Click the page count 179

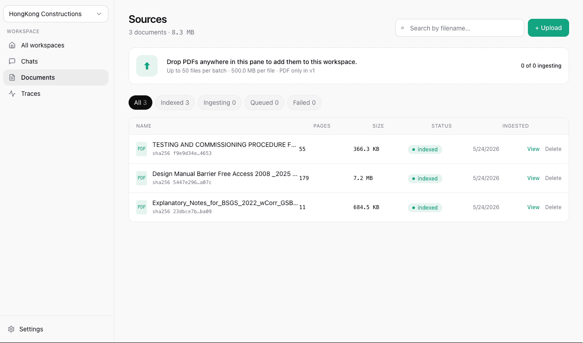[x=304, y=178]
